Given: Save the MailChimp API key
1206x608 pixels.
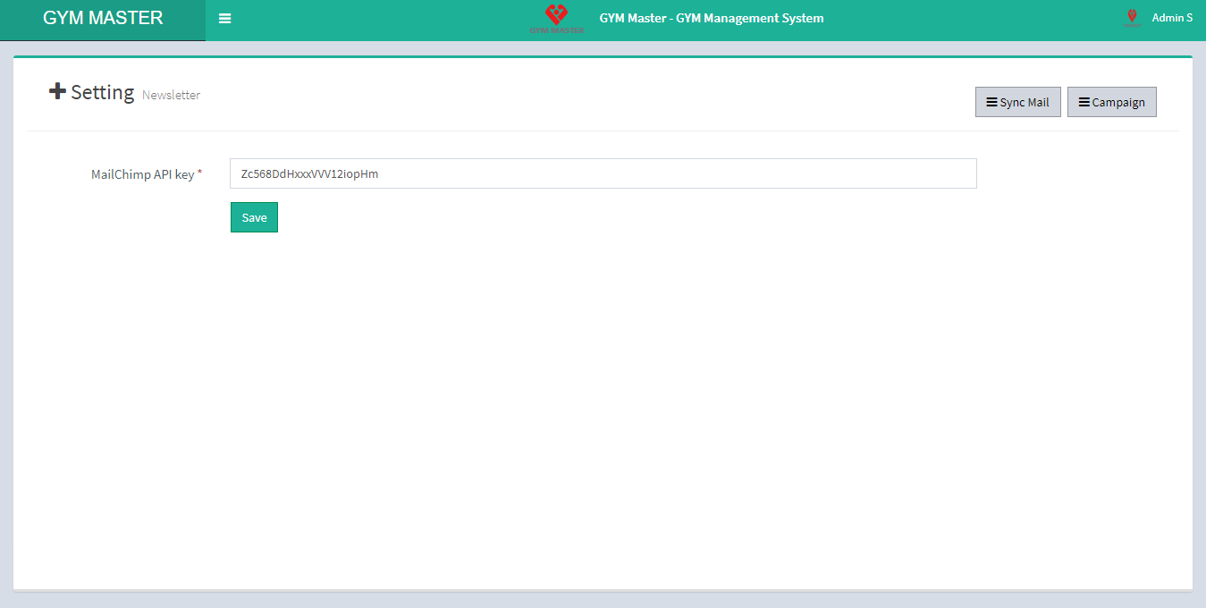Looking at the screenshot, I should click(254, 217).
